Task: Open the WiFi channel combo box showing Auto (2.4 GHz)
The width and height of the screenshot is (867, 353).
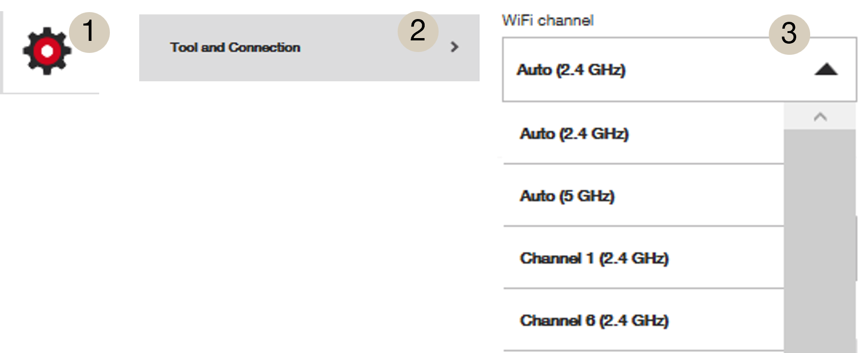Action: pos(652,71)
